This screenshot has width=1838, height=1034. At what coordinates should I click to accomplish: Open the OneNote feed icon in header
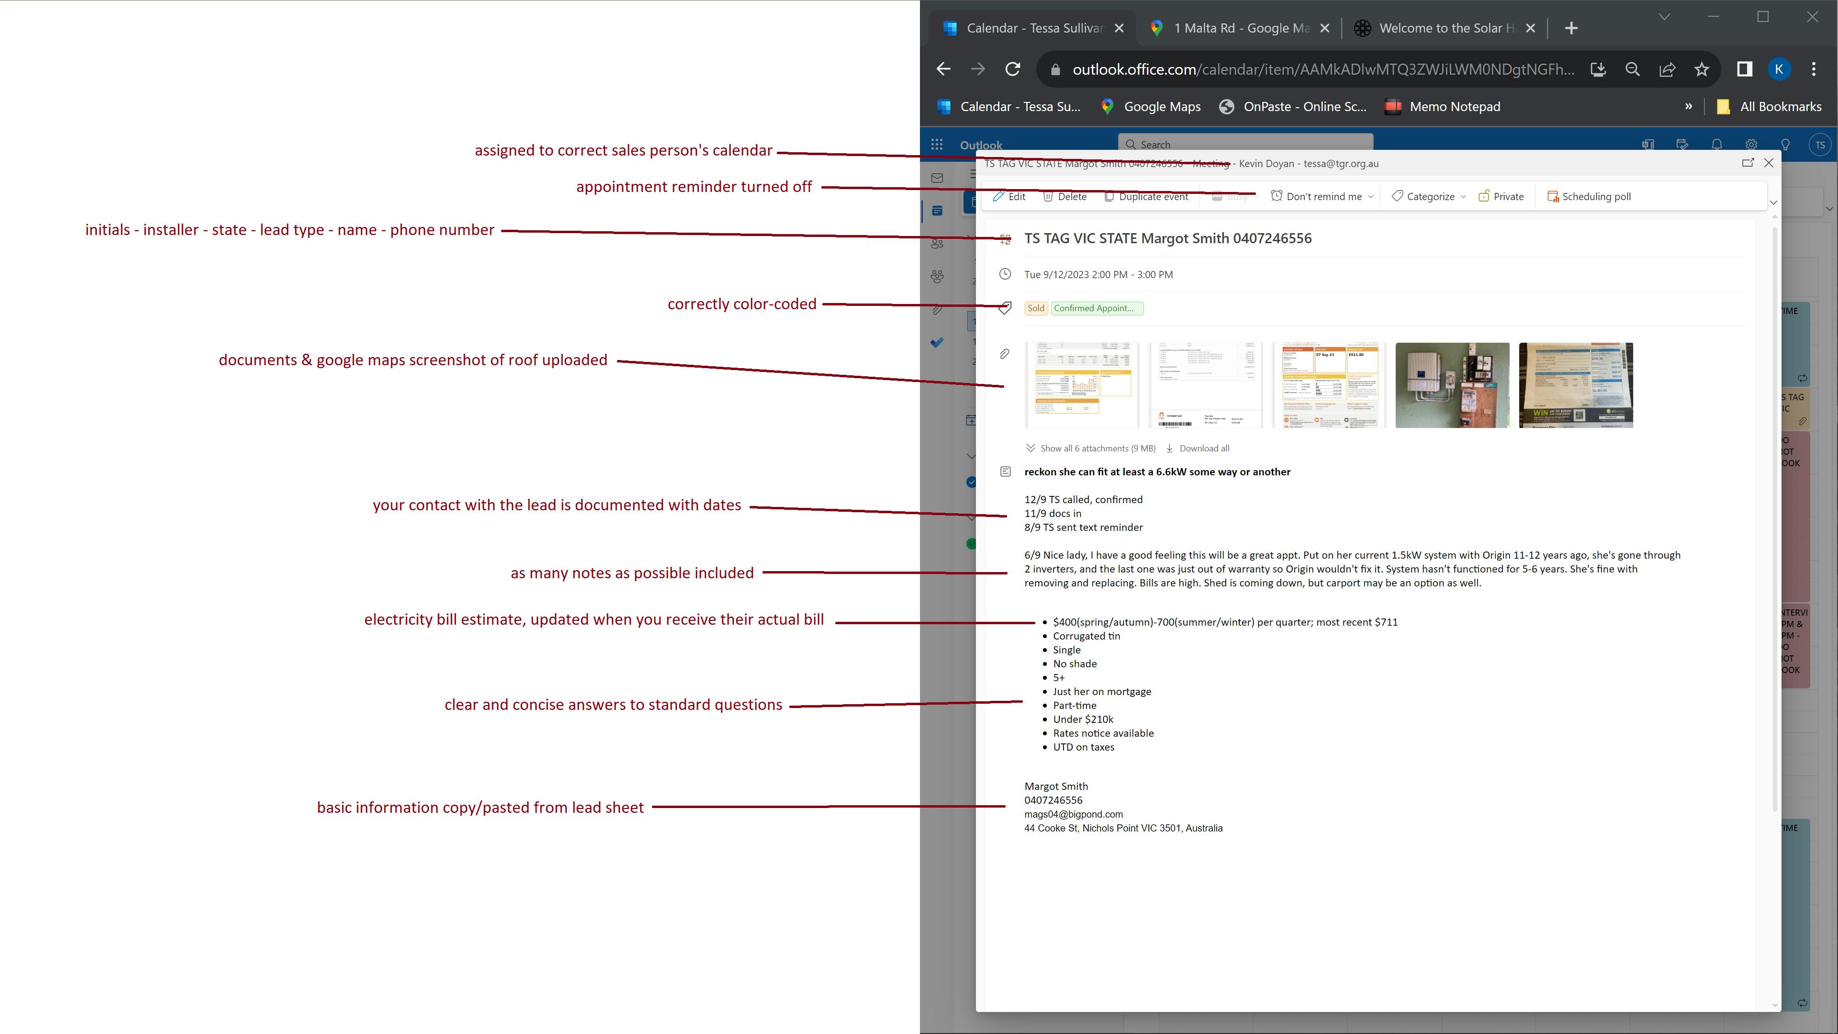1648,144
